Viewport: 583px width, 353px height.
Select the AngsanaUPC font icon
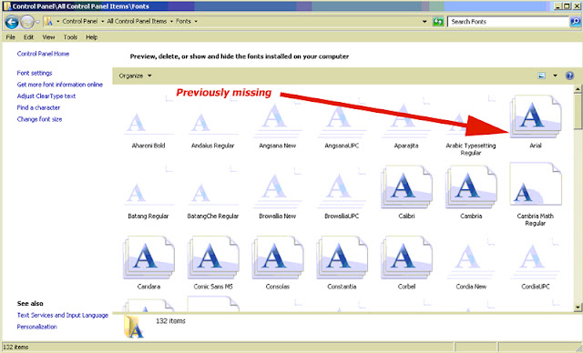[x=342, y=116]
